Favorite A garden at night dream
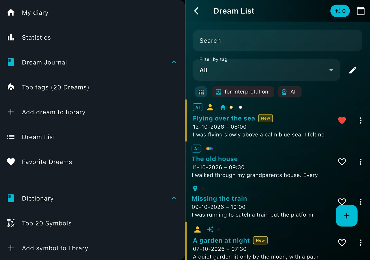 point(342,243)
